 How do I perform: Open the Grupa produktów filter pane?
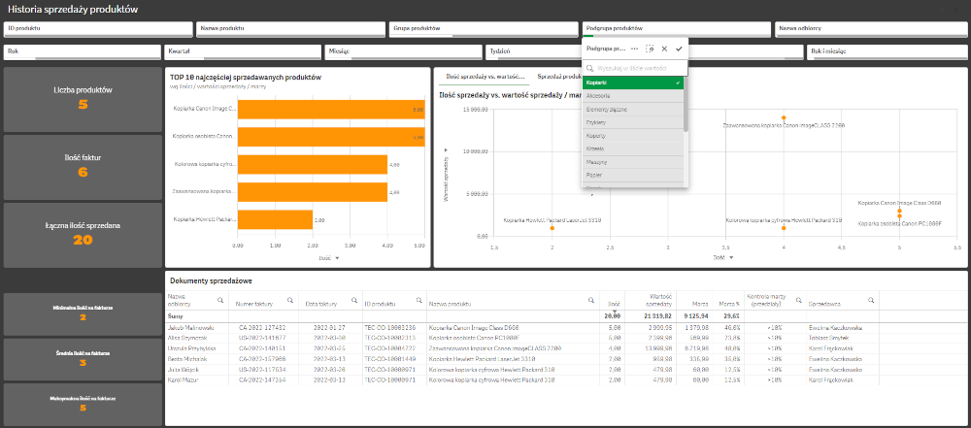tap(483, 29)
